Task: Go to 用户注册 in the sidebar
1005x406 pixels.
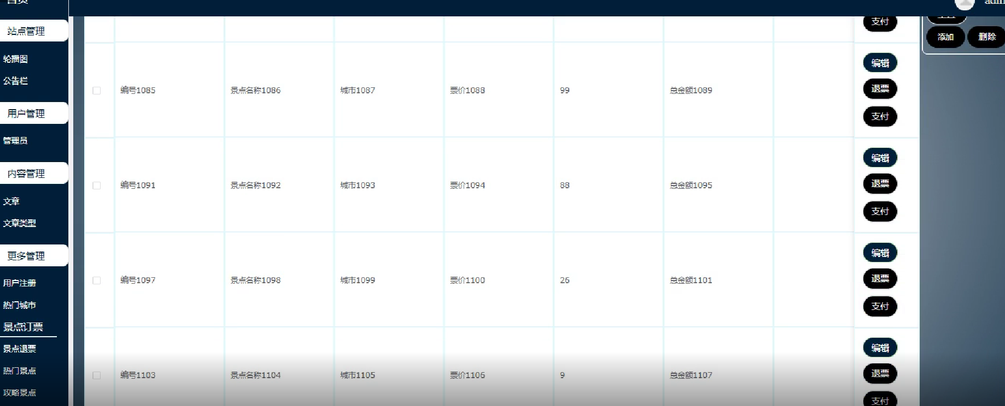Action: (x=19, y=283)
